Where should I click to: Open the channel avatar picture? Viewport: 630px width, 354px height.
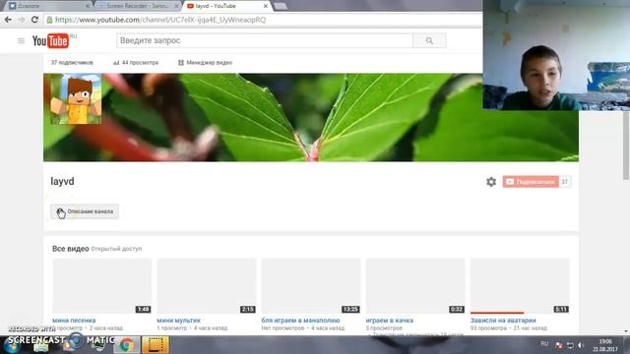(76, 99)
